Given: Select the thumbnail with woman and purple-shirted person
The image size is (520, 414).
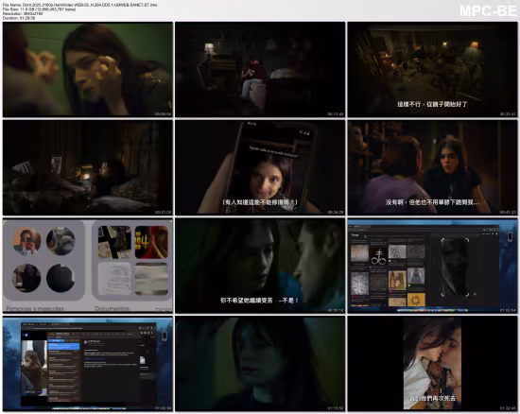Looking at the screenshot, I should click(432, 167).
